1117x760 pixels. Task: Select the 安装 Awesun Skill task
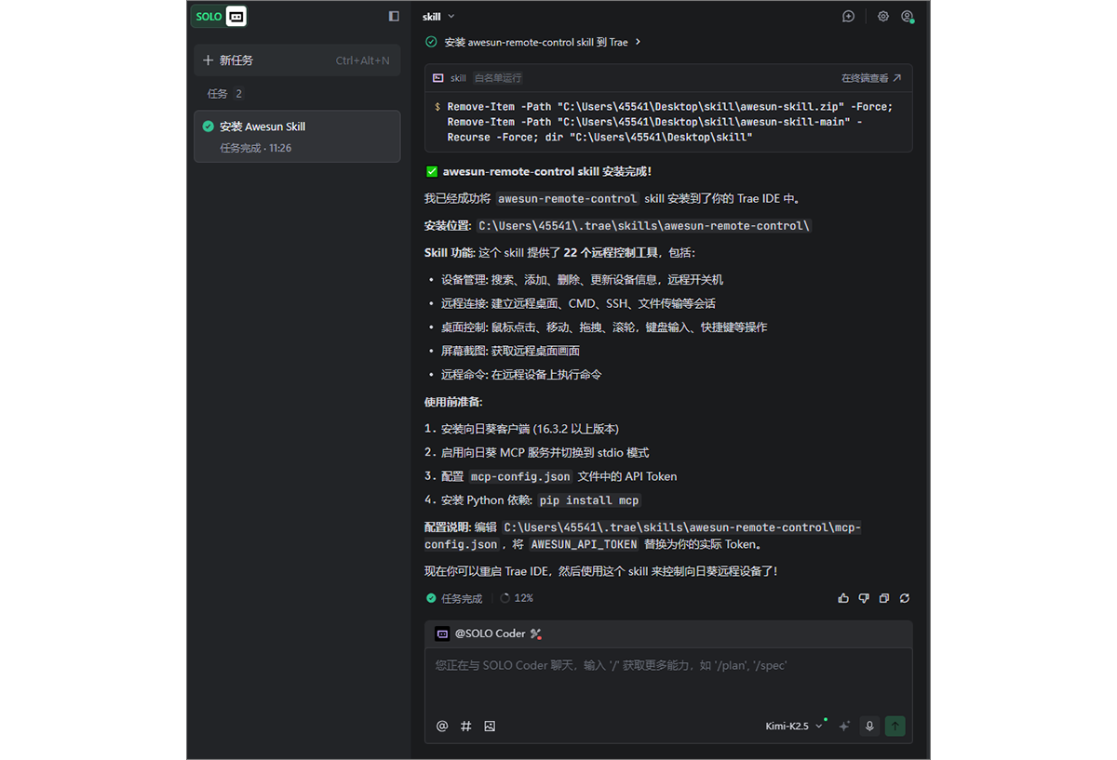(x=297, y=136)
